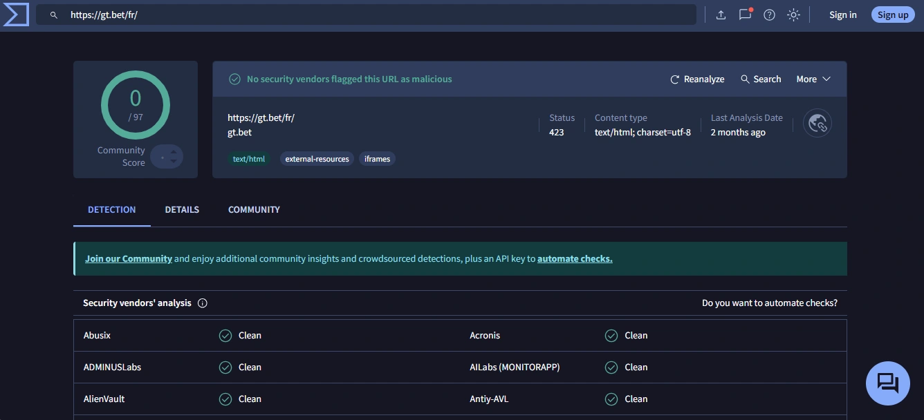Open the help question mark icon
The image size is (924, 420).
click(x=769, y=15)
